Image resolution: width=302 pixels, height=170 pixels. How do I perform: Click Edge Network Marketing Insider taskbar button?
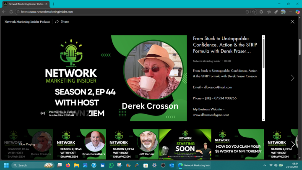point(194,165)
